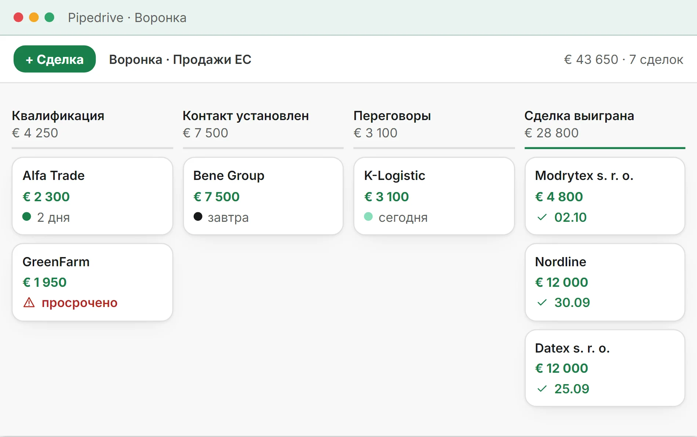The image size is (697, 437).
Task: Click the 30.09 close date
Action: (572, 303)
